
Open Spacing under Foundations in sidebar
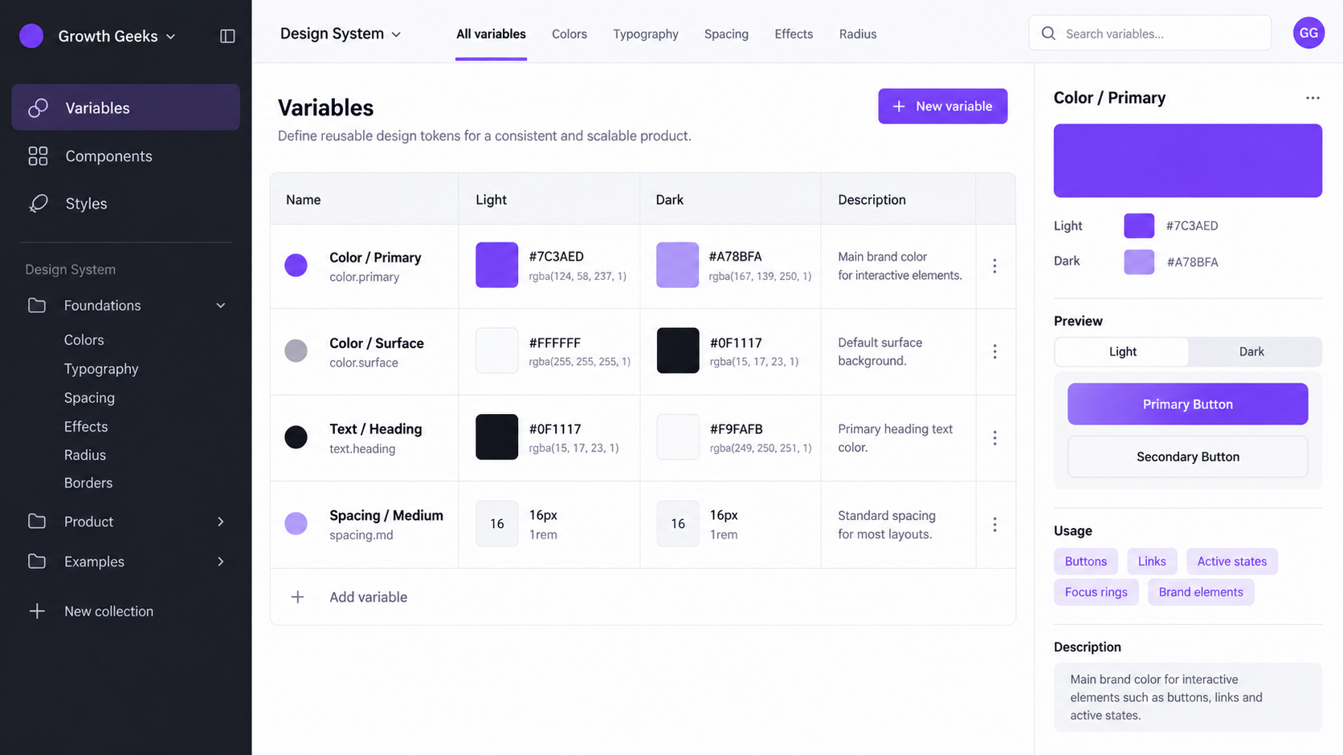coord(89,398)
